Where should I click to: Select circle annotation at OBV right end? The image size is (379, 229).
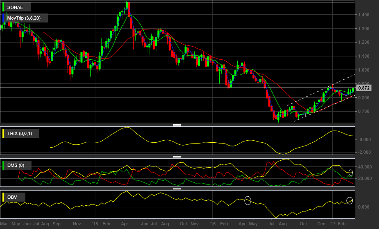tap(350, 200)
